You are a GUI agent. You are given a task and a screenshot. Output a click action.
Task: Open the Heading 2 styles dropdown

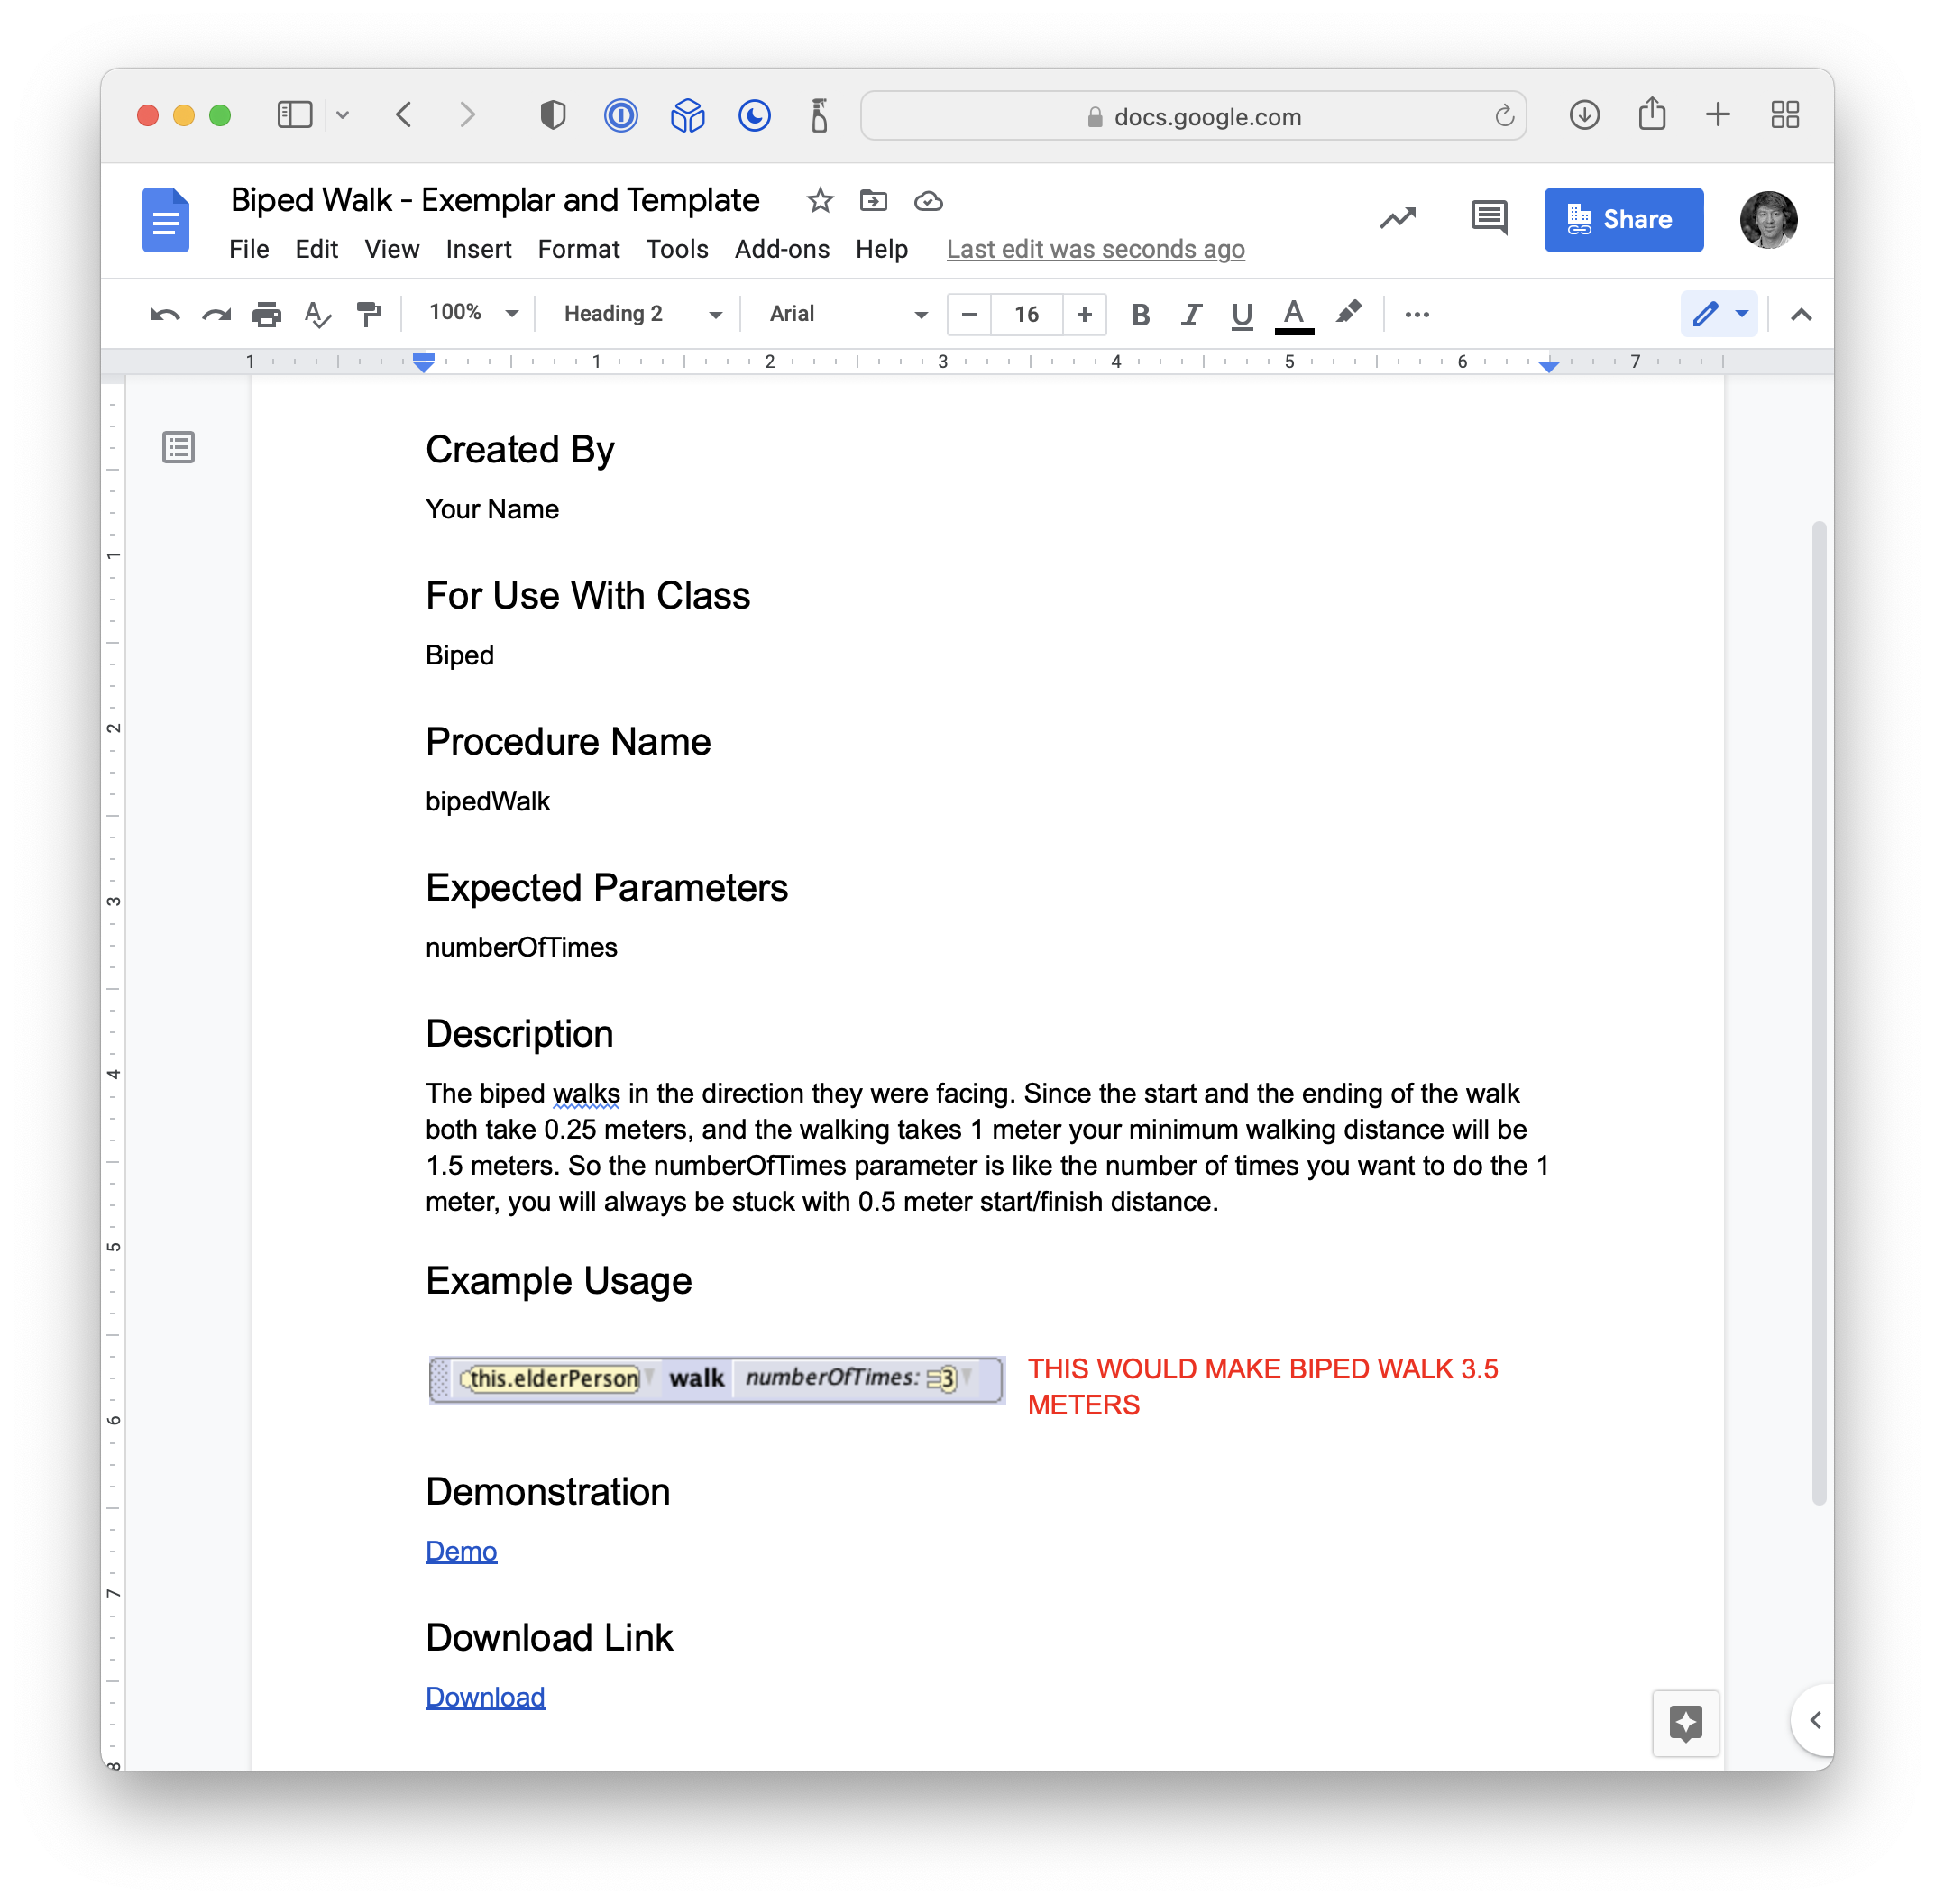pyautogui.click(x=642, y=314)
